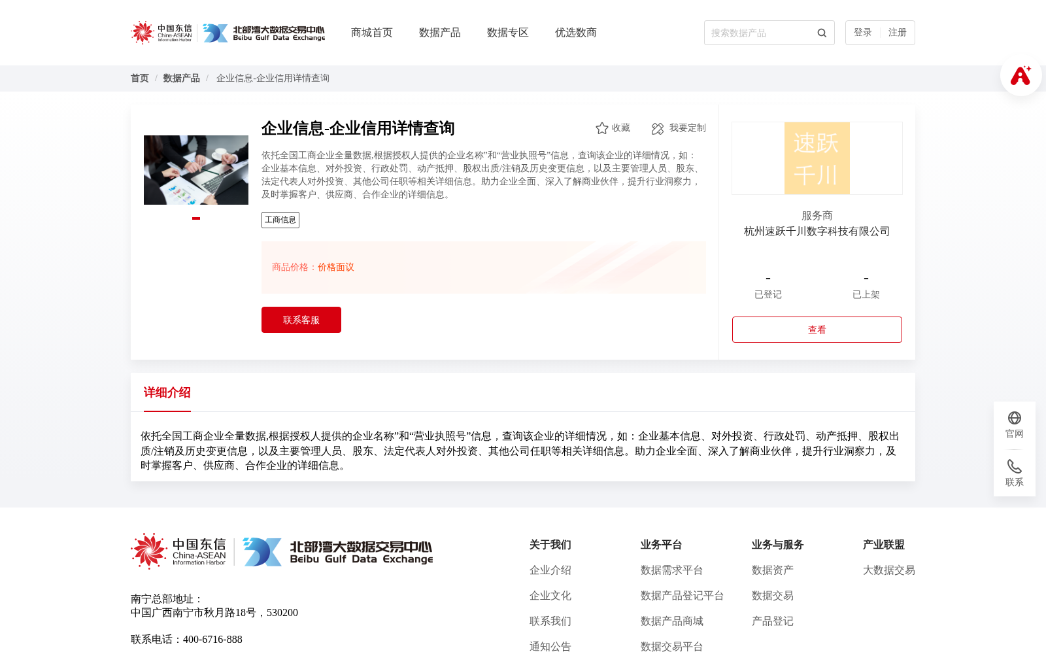Open footer link 数据交易平台

coord(672,647)
